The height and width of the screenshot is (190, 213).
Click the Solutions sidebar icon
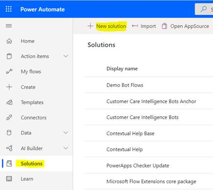(x=9, y=164)
